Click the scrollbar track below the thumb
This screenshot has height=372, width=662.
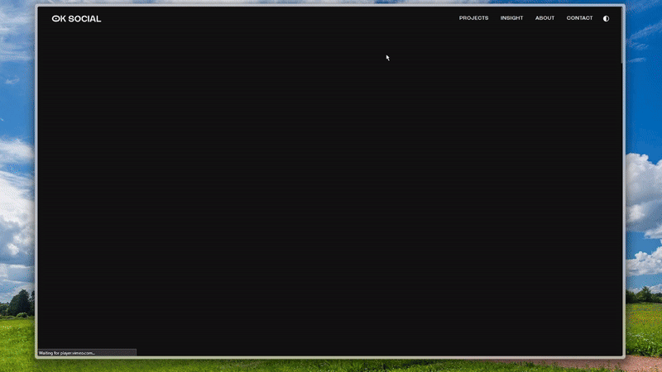(x=622, y=207)
